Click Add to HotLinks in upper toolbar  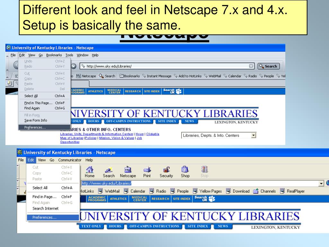[x=188, y=76]
